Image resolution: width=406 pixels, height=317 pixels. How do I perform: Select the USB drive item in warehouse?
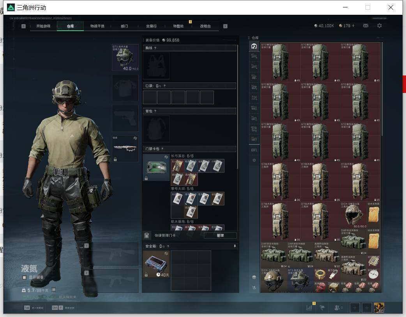[x=334, y=274]
